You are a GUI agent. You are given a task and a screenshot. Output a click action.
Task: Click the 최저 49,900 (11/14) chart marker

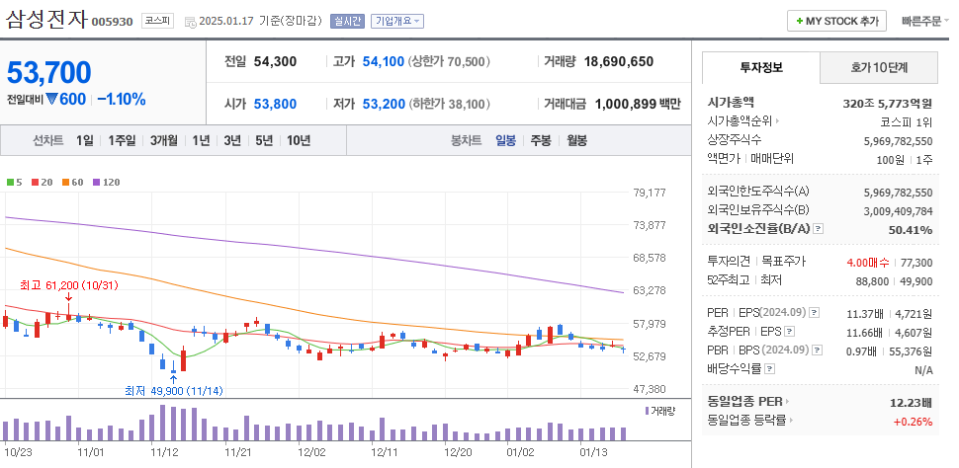coord(174,391)
